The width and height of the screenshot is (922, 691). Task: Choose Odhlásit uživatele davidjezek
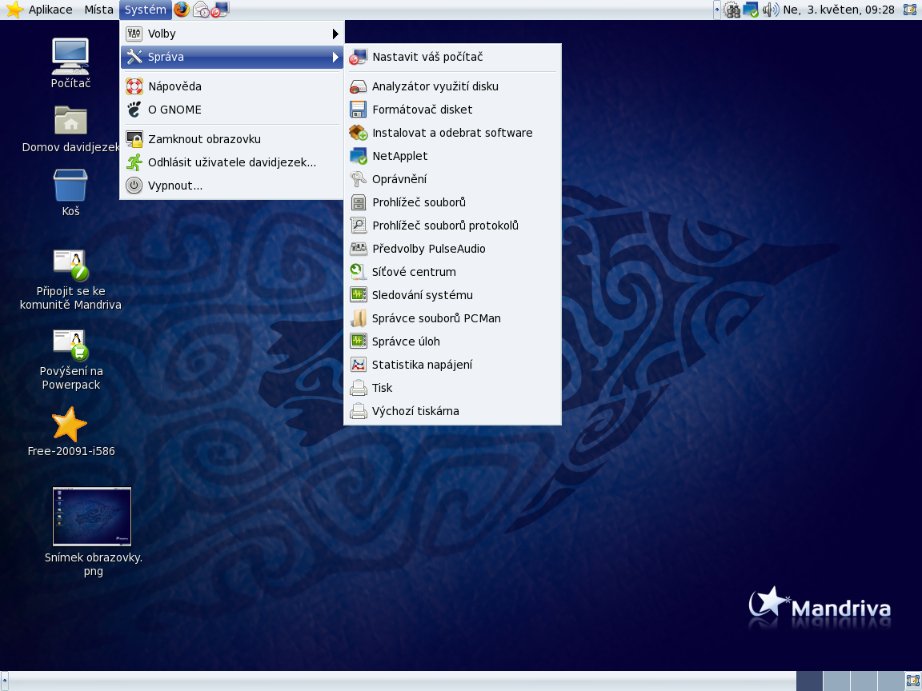point(231,162)
